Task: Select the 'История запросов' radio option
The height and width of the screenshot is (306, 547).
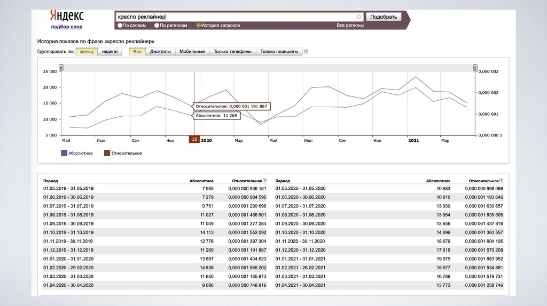Action: pyautogui.click(x=198, y=25)
